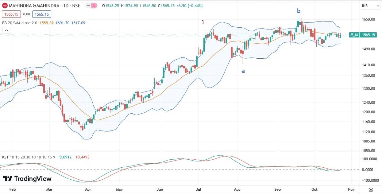Select wave label '1' annotation
Viewport: 382px width, 195px height.
pyautogui.click(x=203, y=22)
